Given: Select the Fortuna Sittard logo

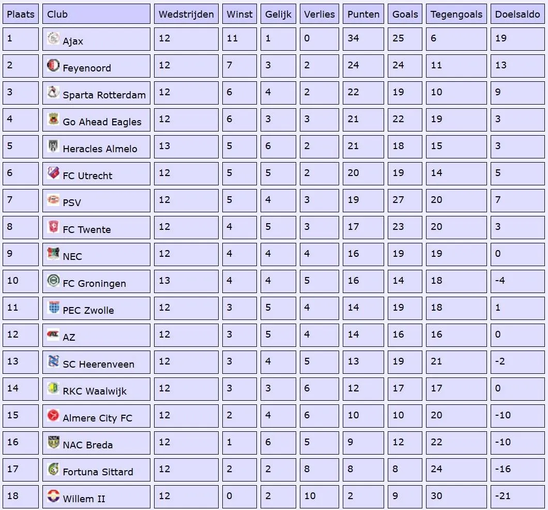Looking at the screenshot, I should 53,469.
